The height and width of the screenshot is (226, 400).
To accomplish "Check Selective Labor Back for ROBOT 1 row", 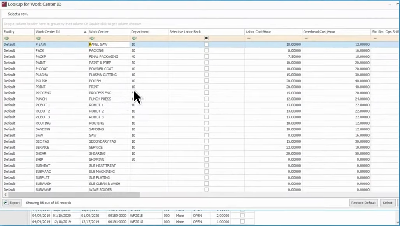I will [x=206, y=105].
